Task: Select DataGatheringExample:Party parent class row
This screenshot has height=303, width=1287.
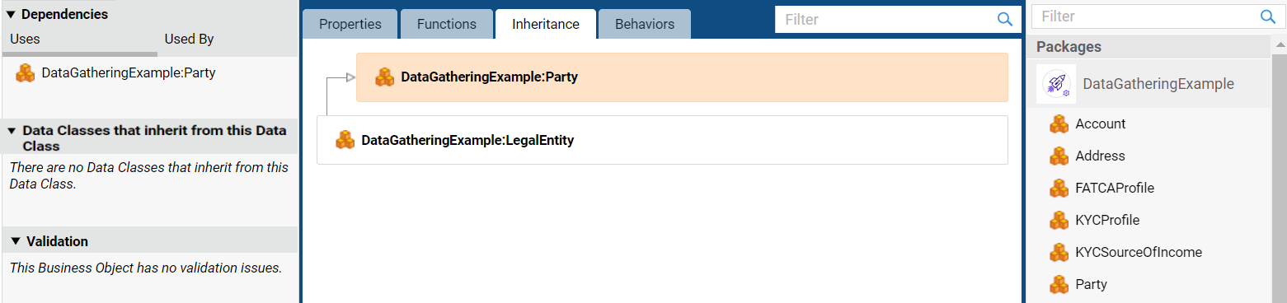Action: pyautogui.click(x=682, y=77)
